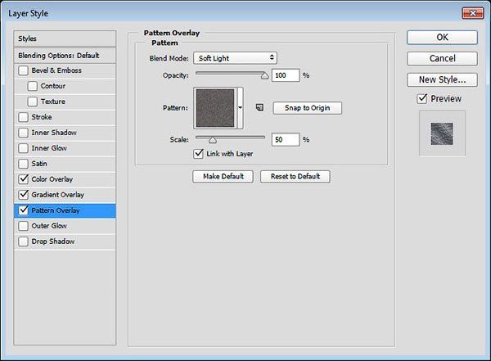Select the Drop Shadow label

coord(53,241)
